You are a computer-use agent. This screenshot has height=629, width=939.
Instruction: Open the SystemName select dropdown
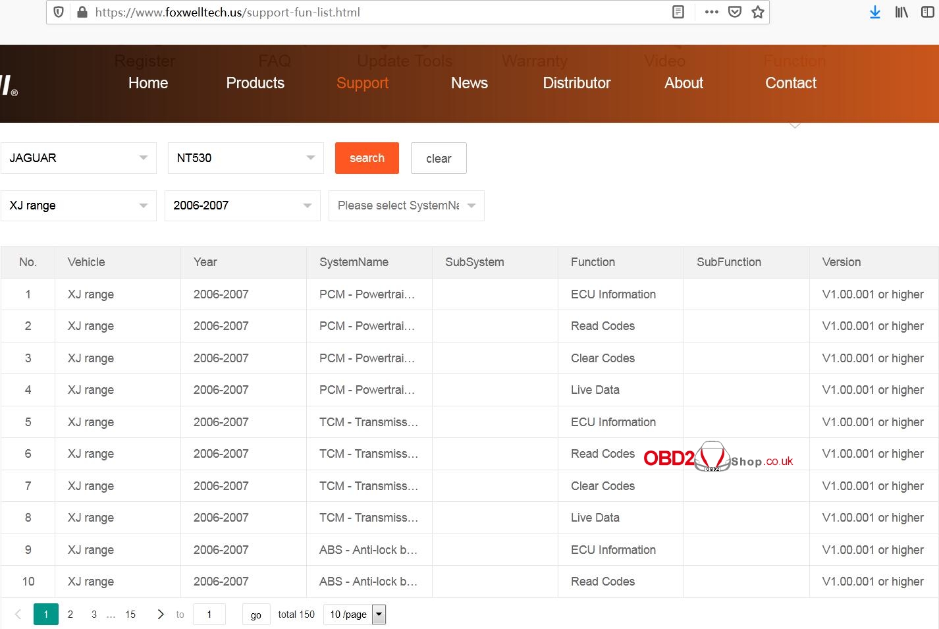(x=406, y=205)
